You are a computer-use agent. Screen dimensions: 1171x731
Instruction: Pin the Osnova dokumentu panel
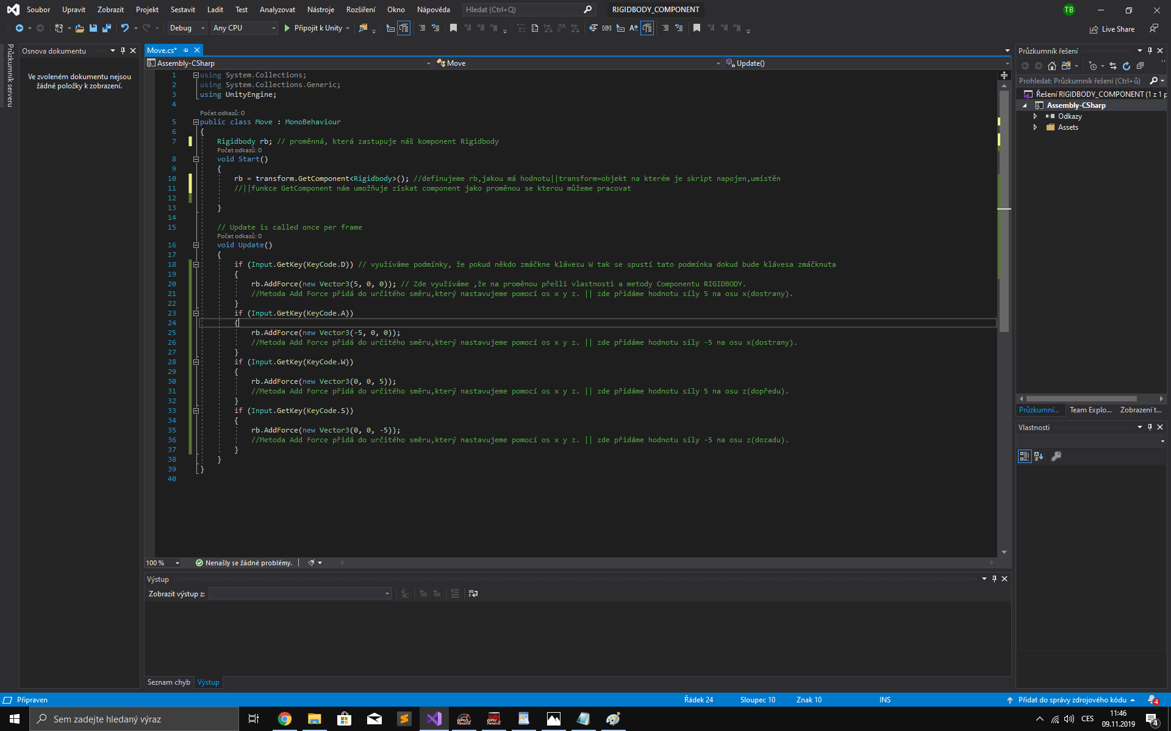pyautogui.click(x=123, y=51)
